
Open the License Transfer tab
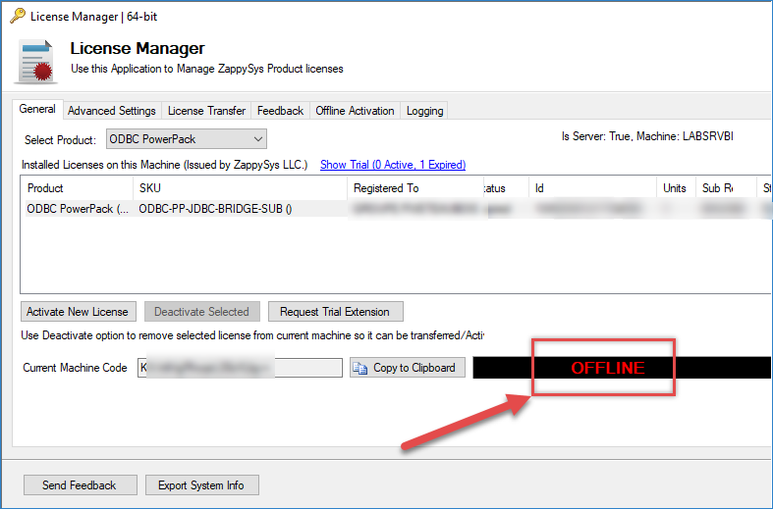click(206, 111)
